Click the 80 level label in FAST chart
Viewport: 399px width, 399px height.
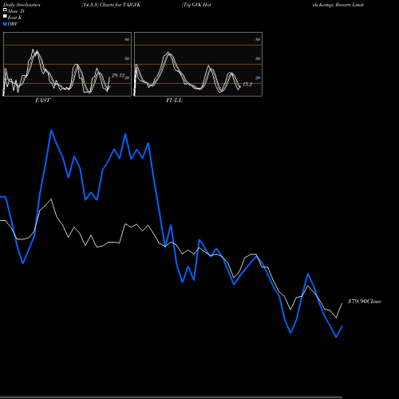pos(127,39)
